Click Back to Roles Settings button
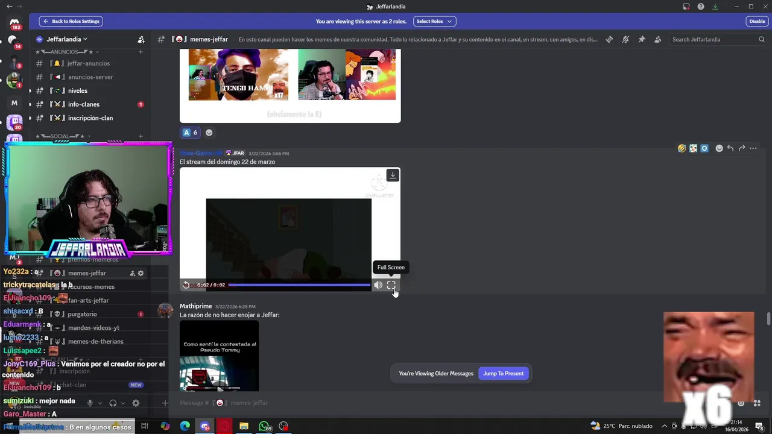This screenshot has height=434, width=772. coord(71,21)
